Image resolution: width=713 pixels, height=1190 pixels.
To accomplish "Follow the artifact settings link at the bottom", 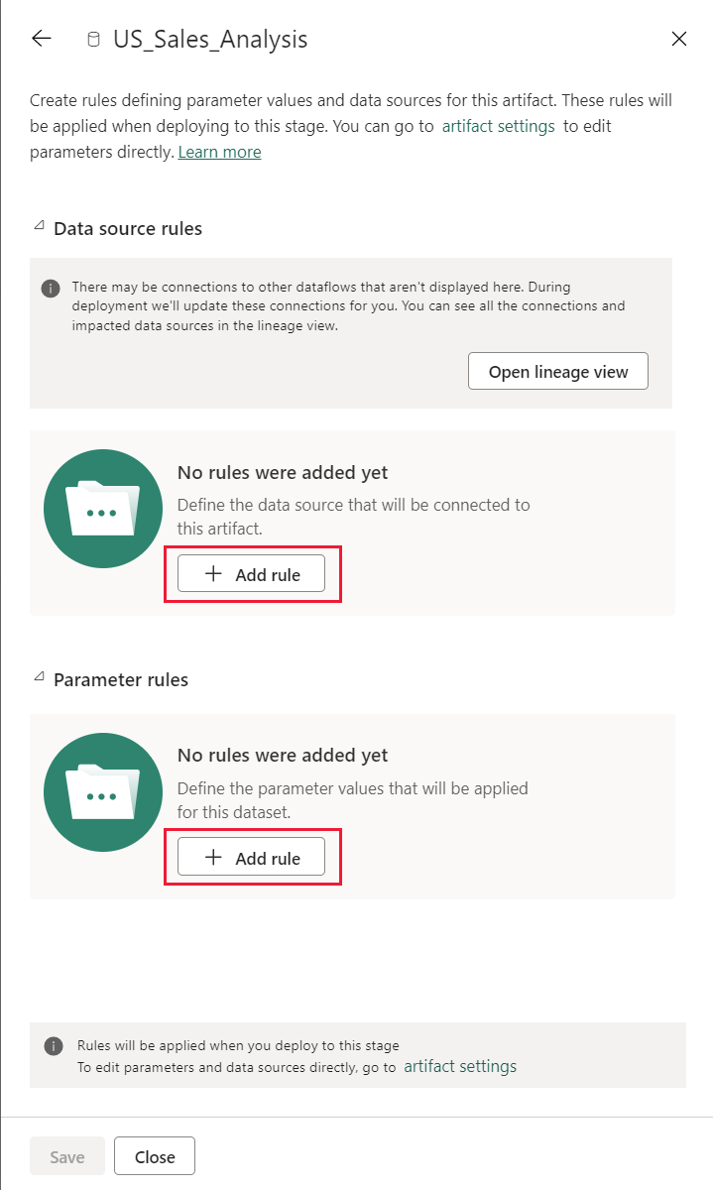I will (x=459, y=1066).
